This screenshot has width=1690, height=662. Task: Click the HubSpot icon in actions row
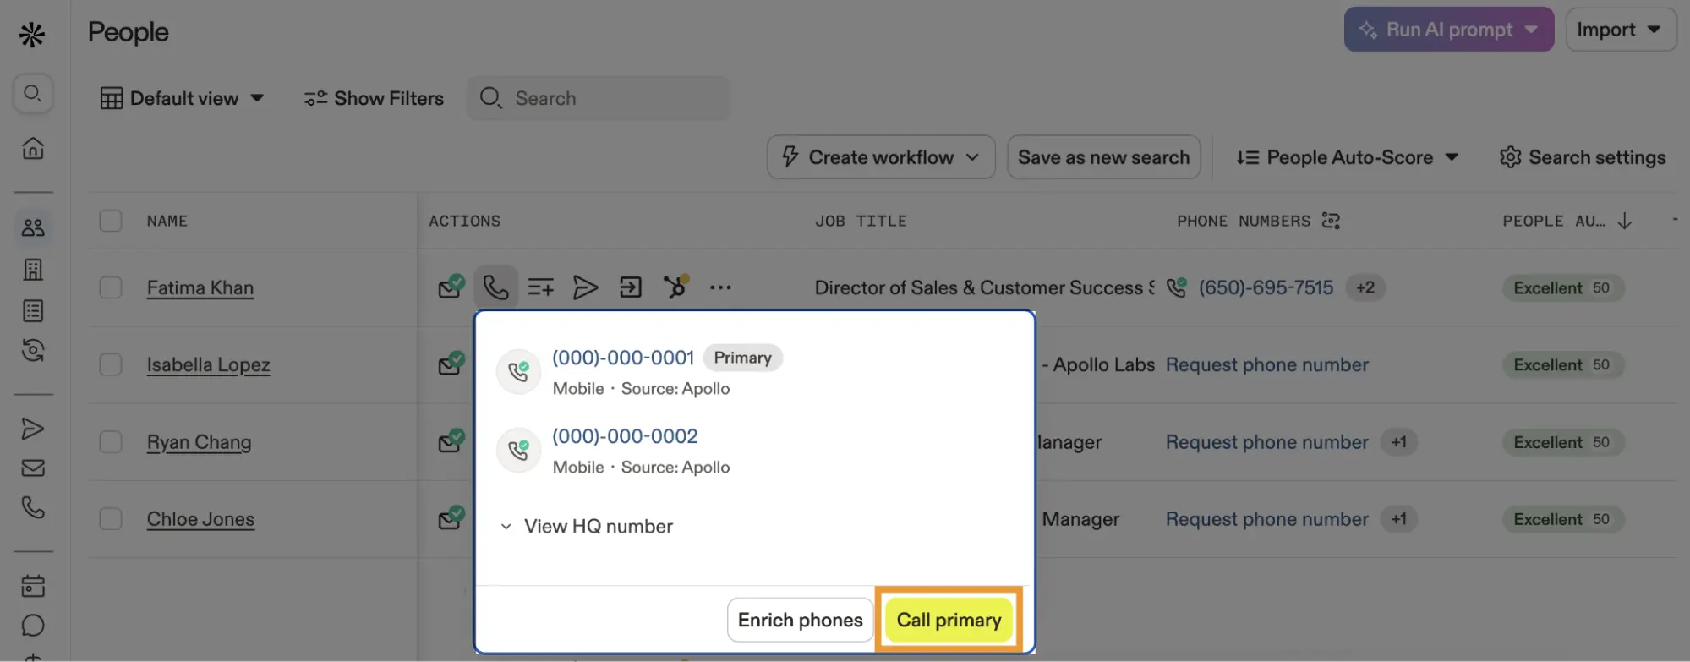(x=675, y=287)
